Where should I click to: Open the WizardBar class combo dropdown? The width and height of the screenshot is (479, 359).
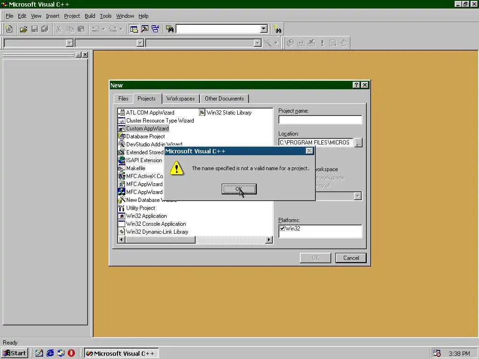tap(69, 43)
